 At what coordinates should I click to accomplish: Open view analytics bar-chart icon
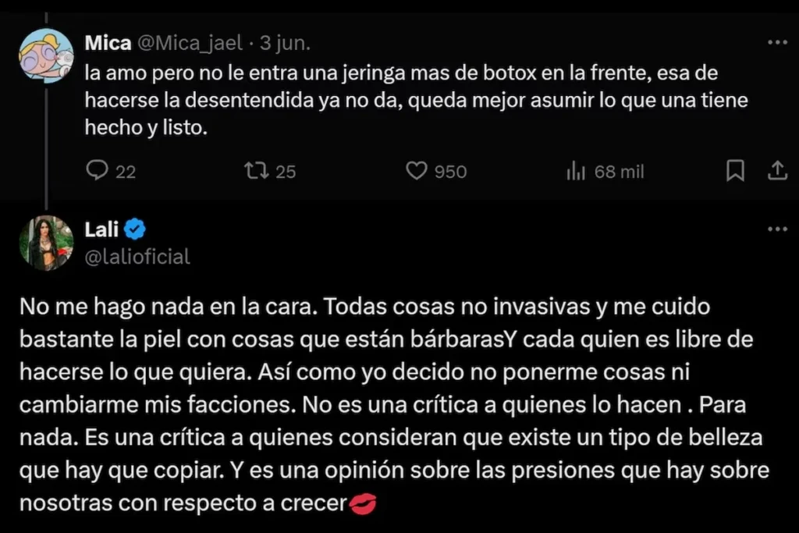(575, 171)
